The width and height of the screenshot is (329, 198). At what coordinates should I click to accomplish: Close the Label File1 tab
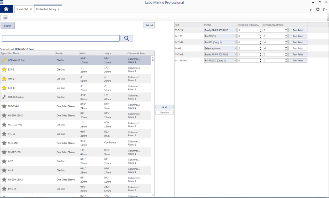coord(31,9)
